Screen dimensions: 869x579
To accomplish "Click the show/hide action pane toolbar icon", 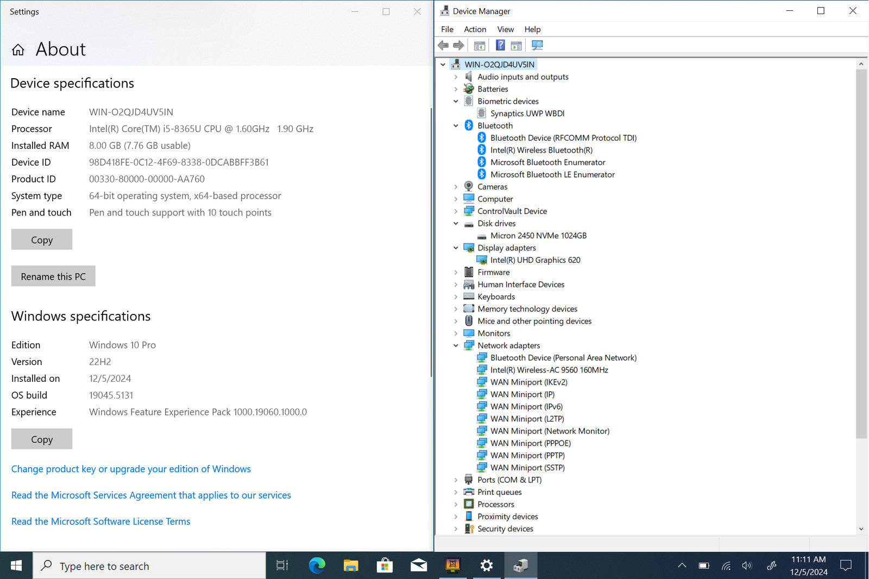I will (x=517, y=46).
